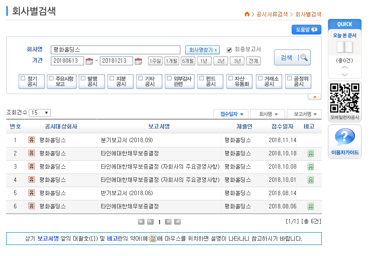Open 반기보고서 (2018.06) report
Screen dimensions: 377x256
coord(127,193)
